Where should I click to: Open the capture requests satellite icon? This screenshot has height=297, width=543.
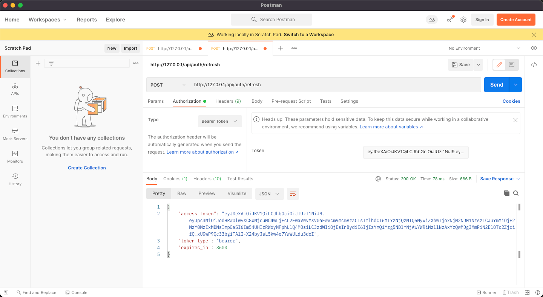click(450, 20)
